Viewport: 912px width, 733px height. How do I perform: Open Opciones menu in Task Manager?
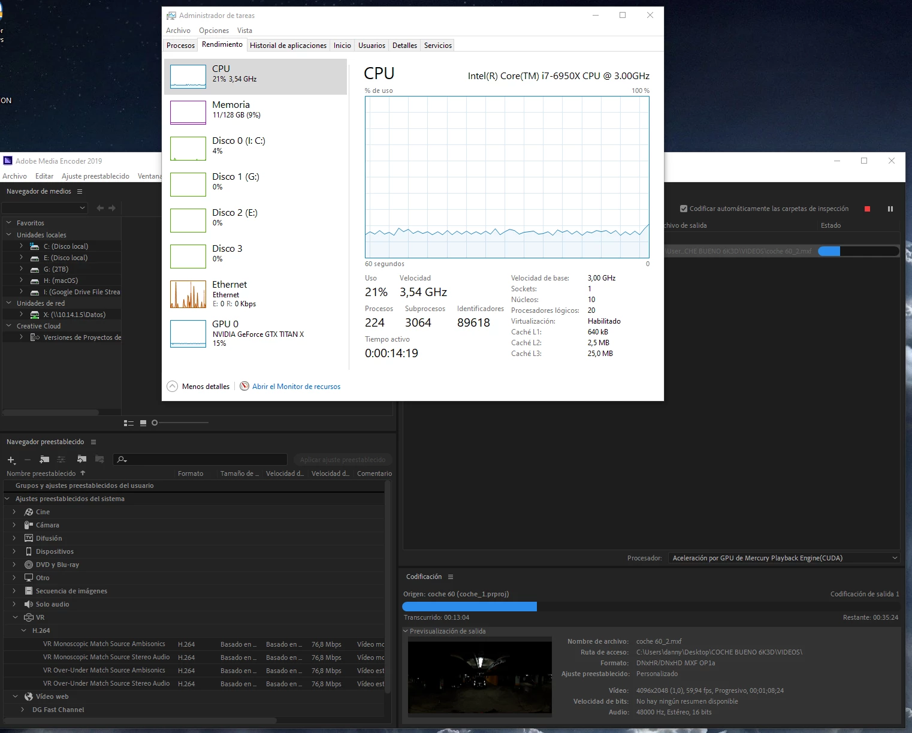point(214,31)
